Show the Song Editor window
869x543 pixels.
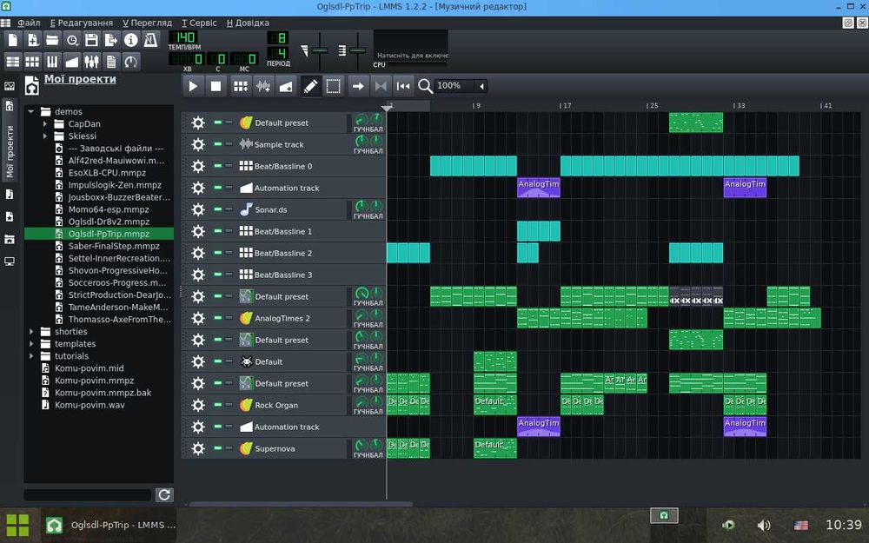(x=13, y=62)
